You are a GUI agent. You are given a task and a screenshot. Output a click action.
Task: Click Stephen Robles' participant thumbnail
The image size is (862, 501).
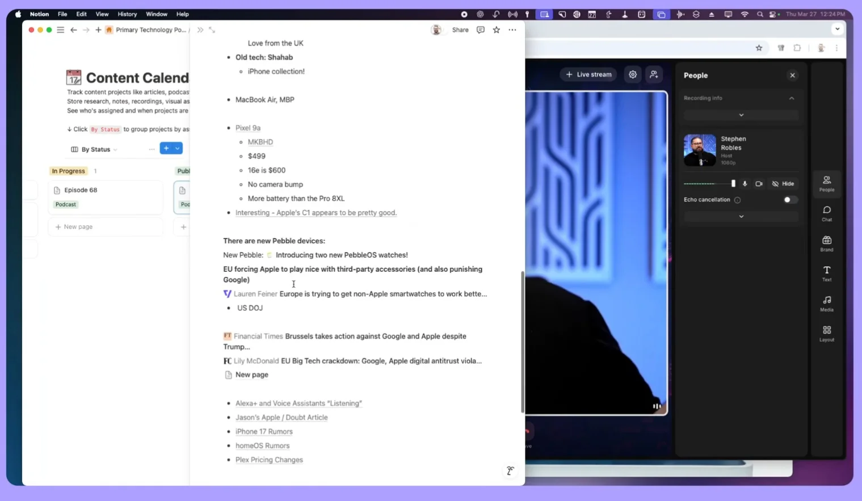pyautogui.click(x=700, y=150)
